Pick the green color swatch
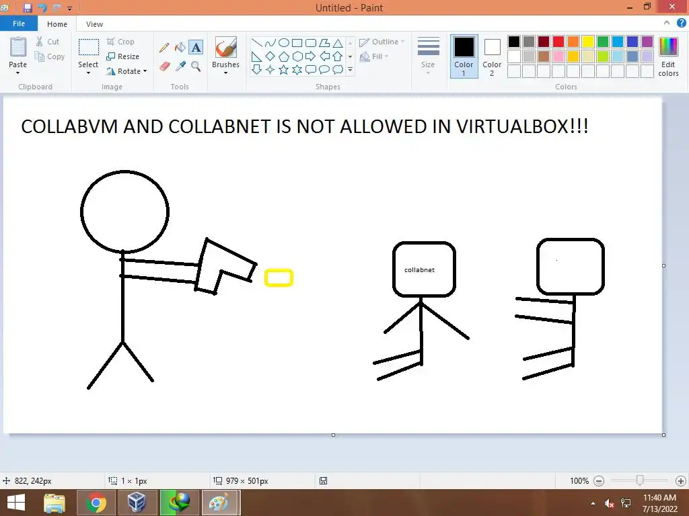The width and height of the screenshot is (689, 516). tap(603, 42)
